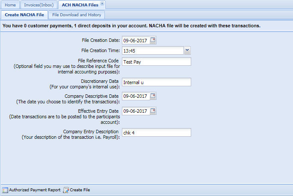Viewport: 293px width, 196px height.
Task: Click the Discretionary Data text box
Action: click(x=156, y=82)
